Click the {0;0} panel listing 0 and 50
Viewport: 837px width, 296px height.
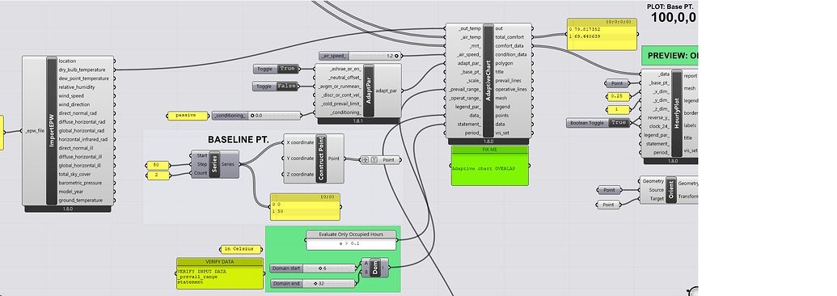pyautogui.click(x=305, y=207)
